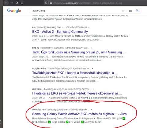This screenshot has width=147, height=128.
Task: Open the Google logo homepage
Action: tap(14, 11)
